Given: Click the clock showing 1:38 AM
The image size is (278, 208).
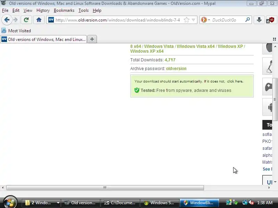Looking at the screenshot, I should (x=265, y=203).
